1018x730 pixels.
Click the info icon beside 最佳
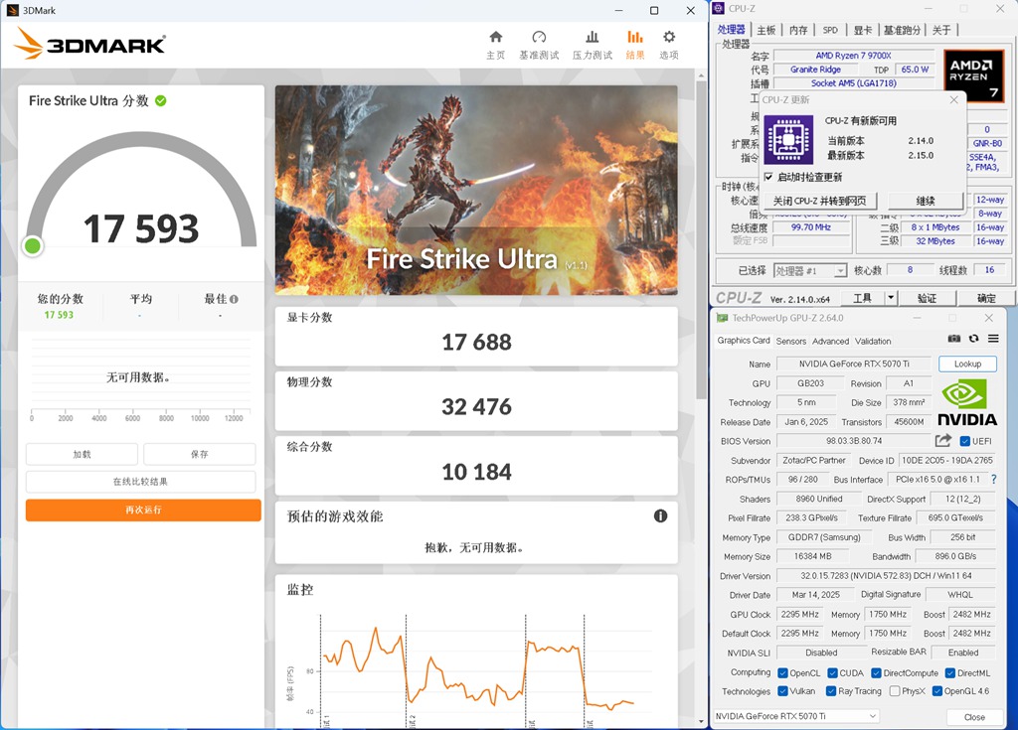tap(234, 299)
